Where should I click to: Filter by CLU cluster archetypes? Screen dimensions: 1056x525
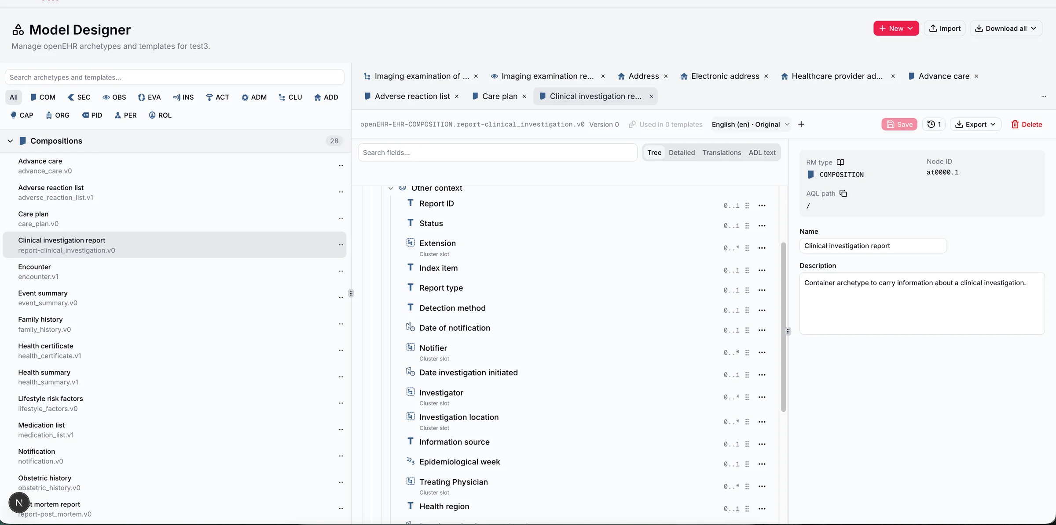click(290, 98)
